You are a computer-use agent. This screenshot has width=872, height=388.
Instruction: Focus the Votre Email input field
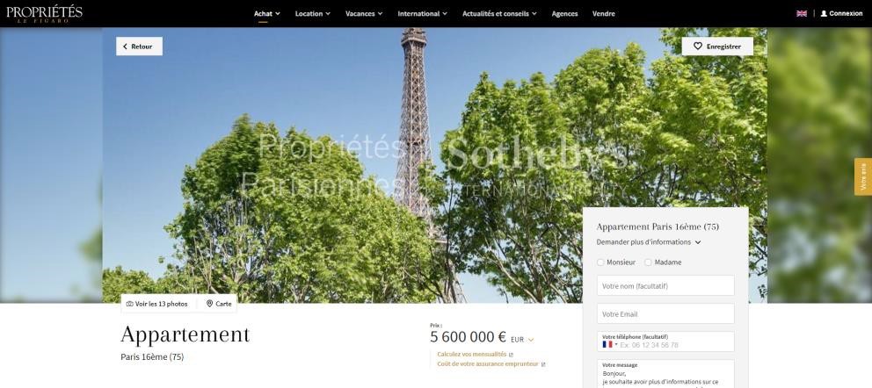coord(665,313)
